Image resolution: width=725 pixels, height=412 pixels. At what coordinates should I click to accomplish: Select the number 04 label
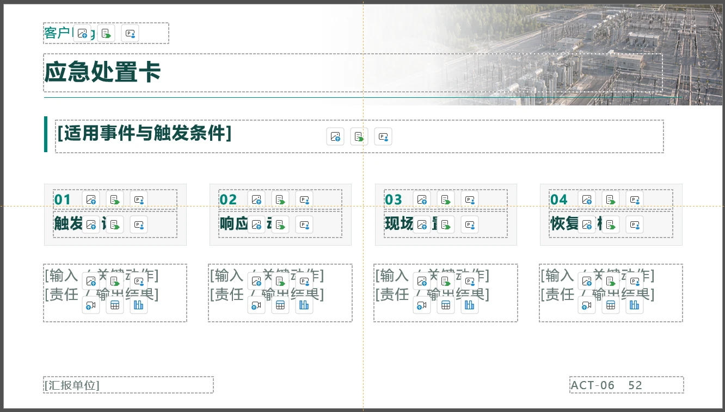click(x=559, y=199)
